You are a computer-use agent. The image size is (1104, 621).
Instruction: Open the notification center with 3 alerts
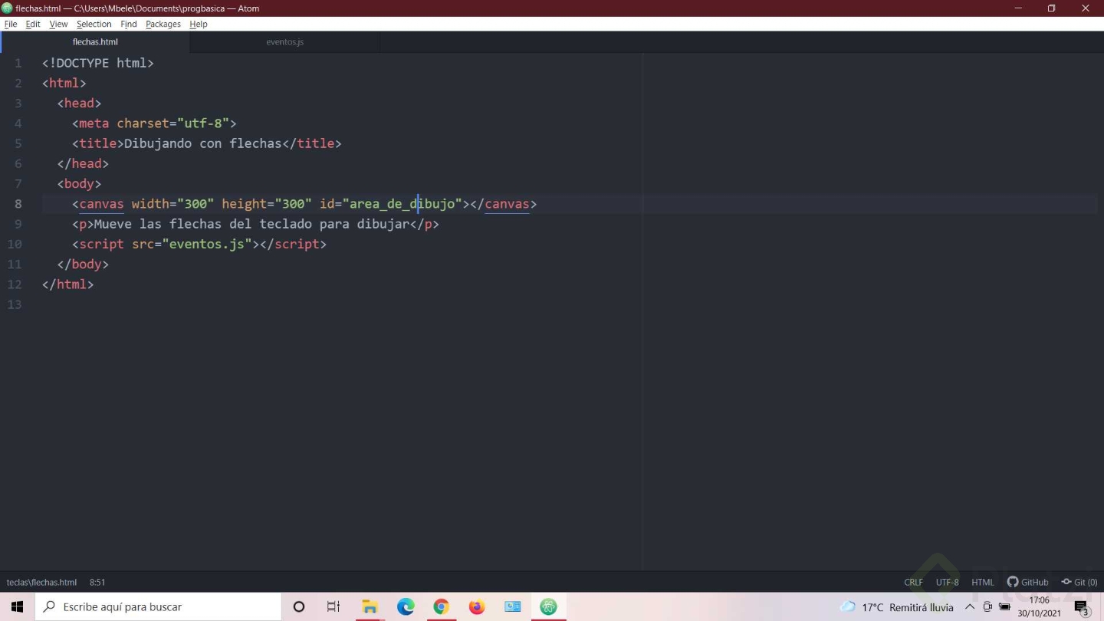pos(1082,608)
